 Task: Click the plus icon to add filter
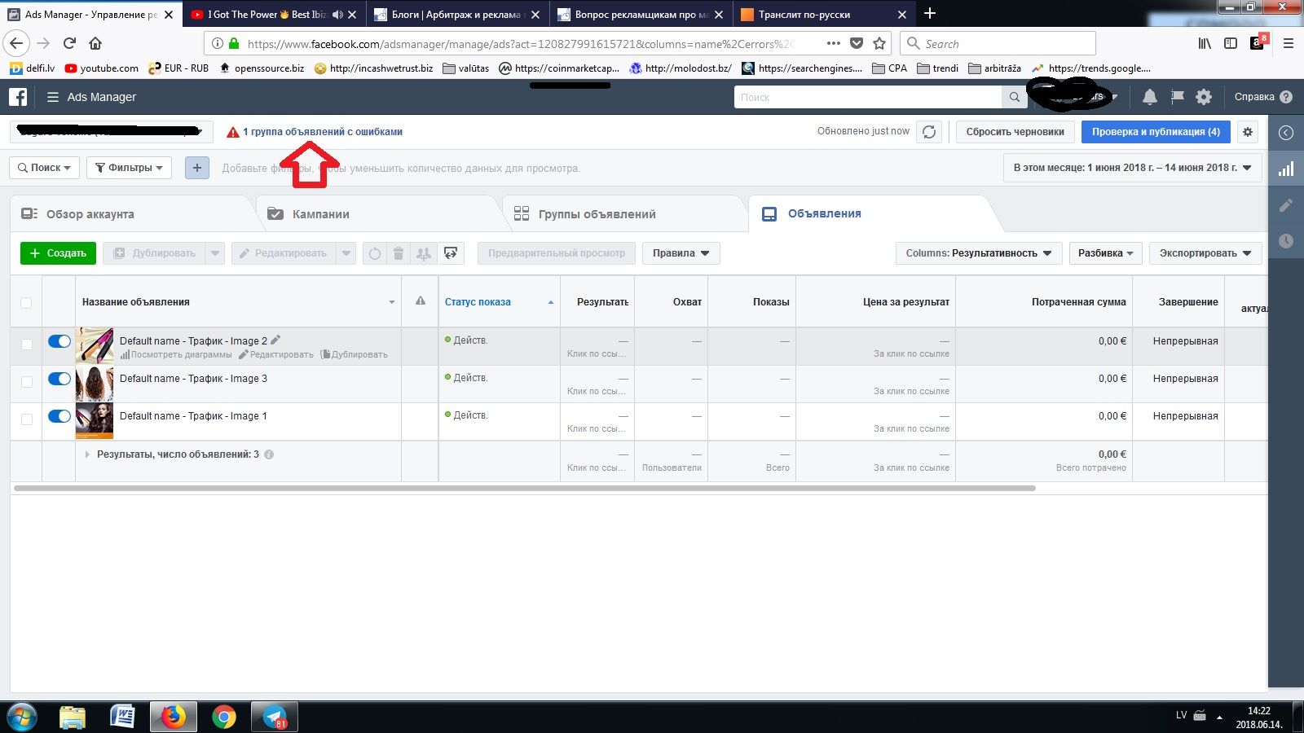coord(196,168)
